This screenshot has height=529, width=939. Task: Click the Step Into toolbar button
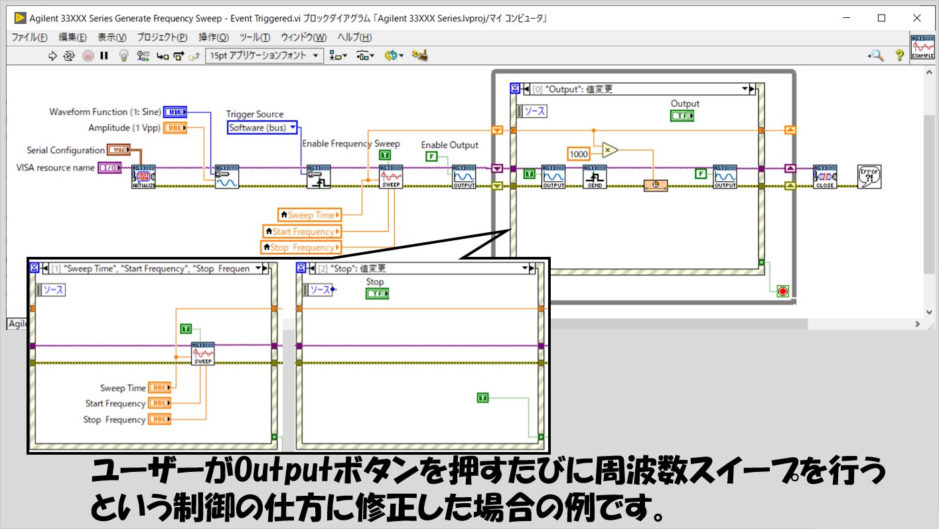point(162,56)
